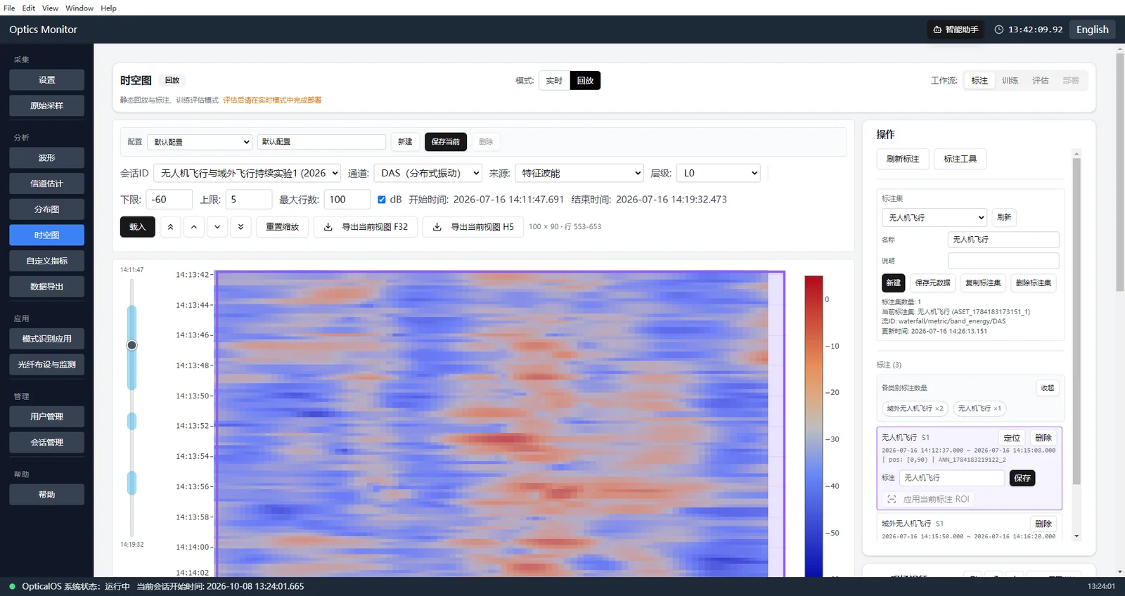Click 定位 for 无人机飞行 S1 annotation

click(1012, 438)
